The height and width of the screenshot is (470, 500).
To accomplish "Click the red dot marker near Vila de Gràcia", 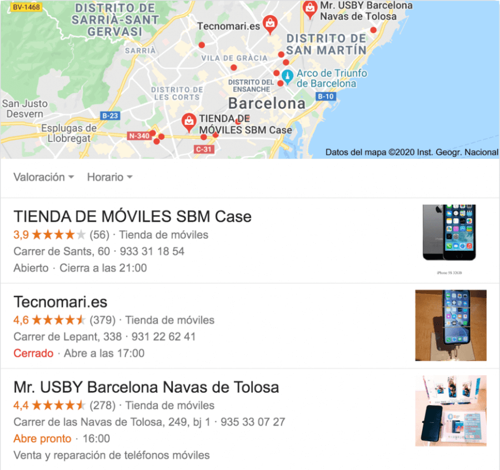I will tap(234, 67).
